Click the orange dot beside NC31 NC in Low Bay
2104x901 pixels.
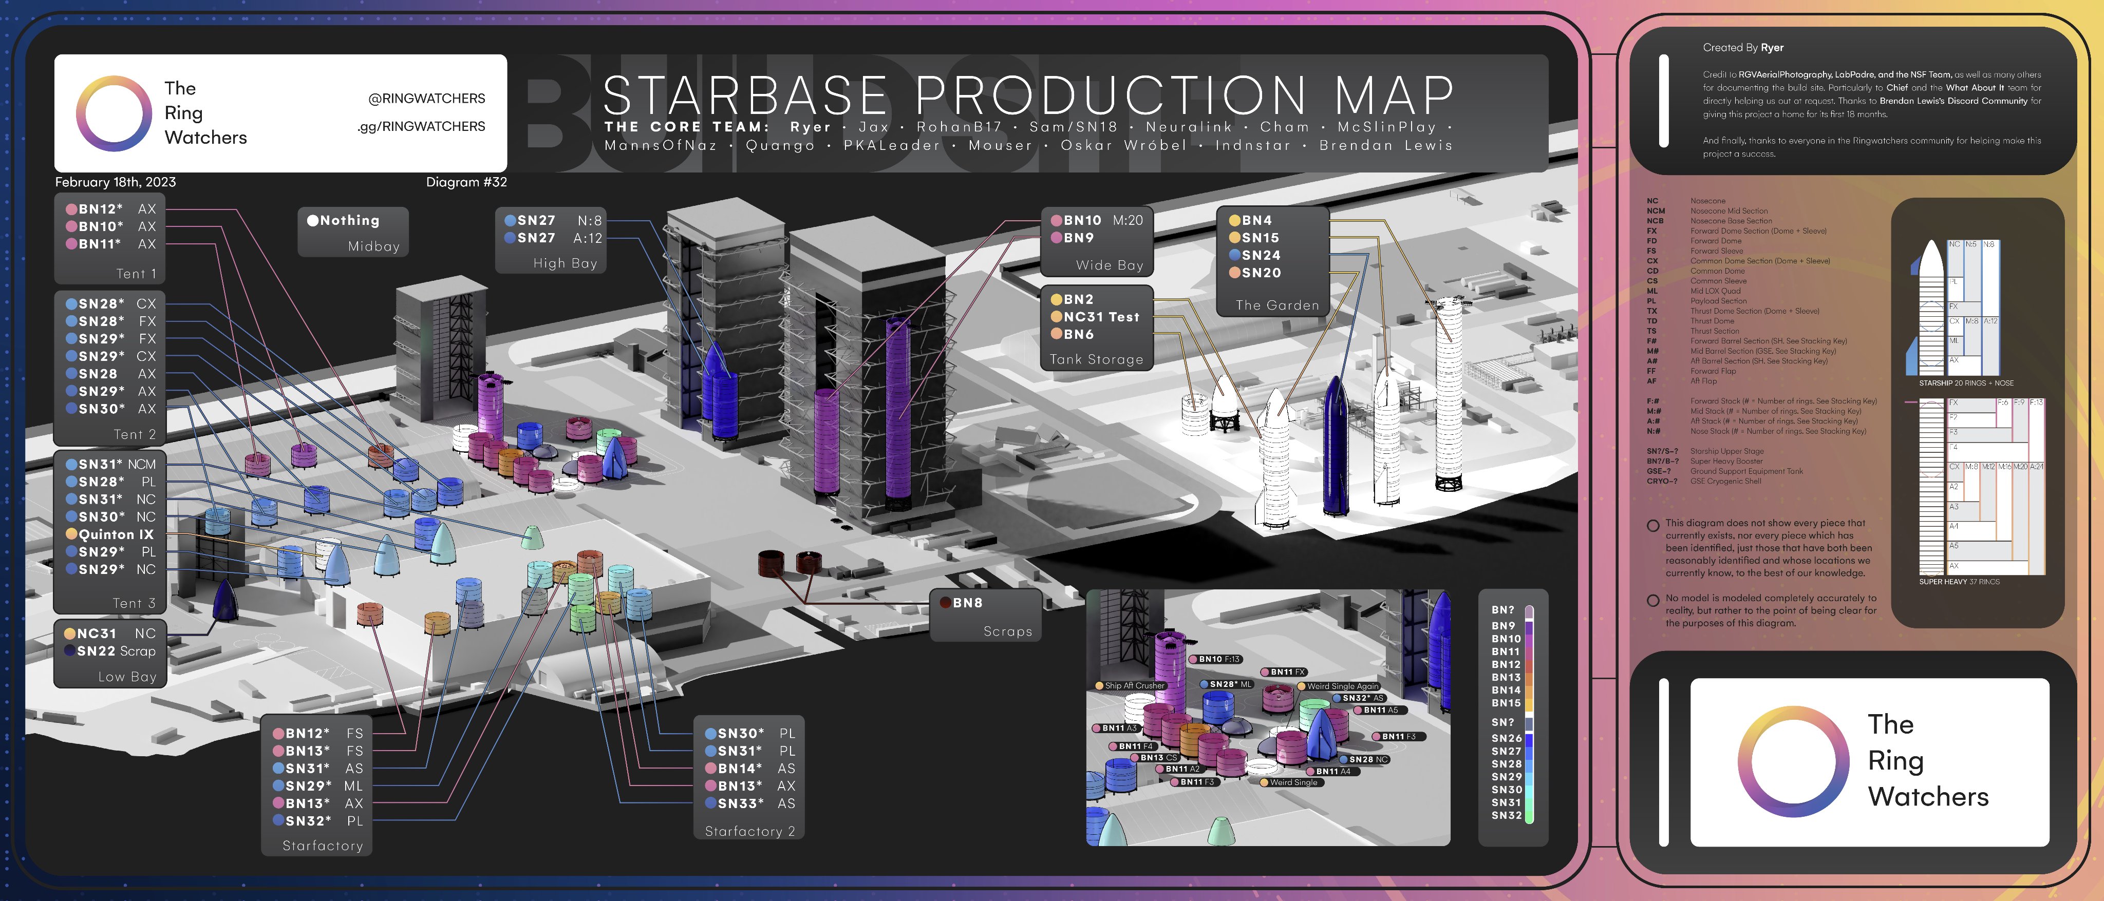pos(70,634)
